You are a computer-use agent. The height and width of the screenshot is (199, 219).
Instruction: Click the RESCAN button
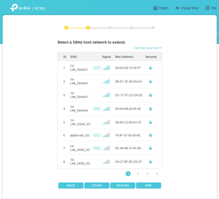[123, 185]
